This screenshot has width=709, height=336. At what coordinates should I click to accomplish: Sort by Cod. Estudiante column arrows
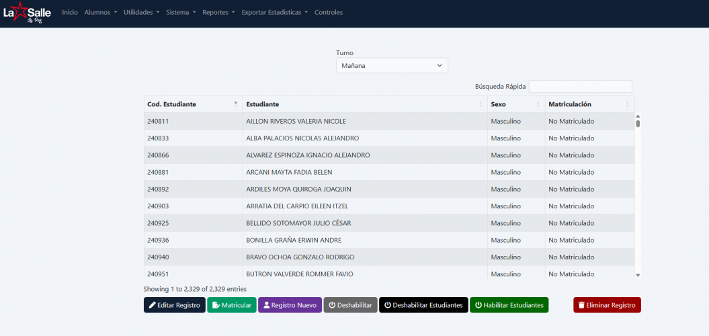[236, 104]
